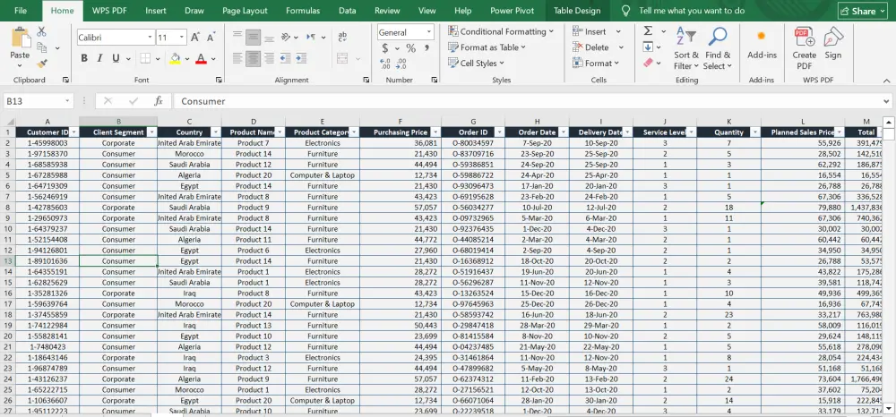Click the Name Box showing B13
This screenshot has height=417, width=896.
tap(39, 101)
